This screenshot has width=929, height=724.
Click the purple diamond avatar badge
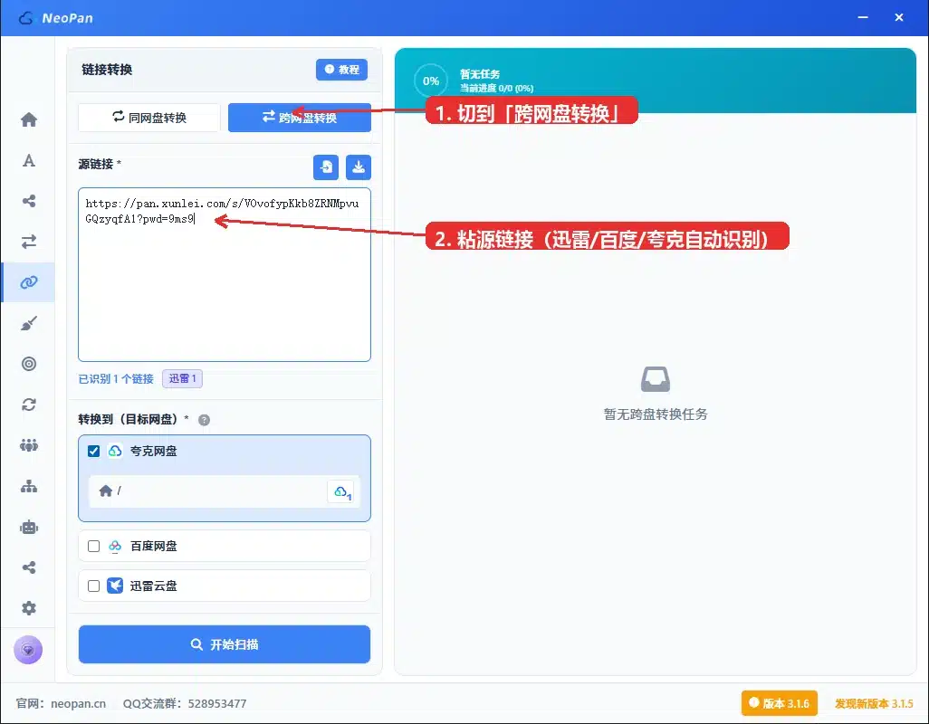(28, 650)
